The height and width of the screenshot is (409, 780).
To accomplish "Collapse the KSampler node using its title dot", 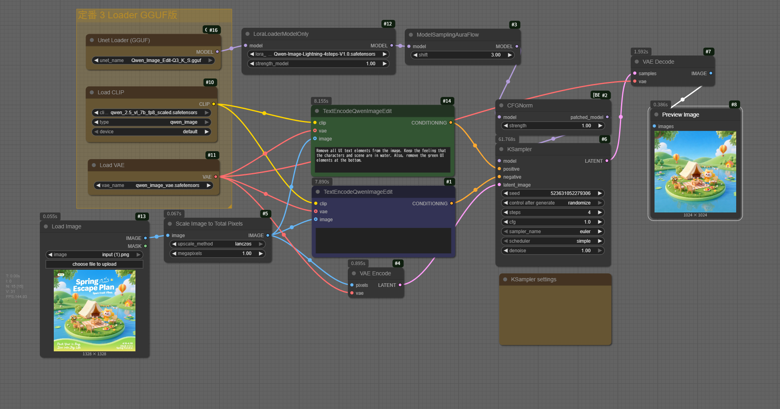I will coord(501,149).
